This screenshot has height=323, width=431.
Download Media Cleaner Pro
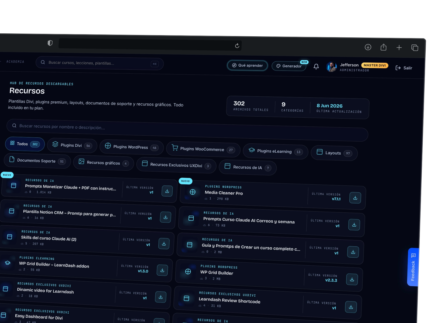[355, 198]
